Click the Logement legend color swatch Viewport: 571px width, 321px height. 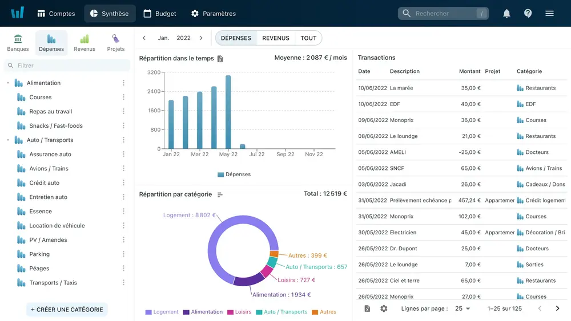coord(148,312)
